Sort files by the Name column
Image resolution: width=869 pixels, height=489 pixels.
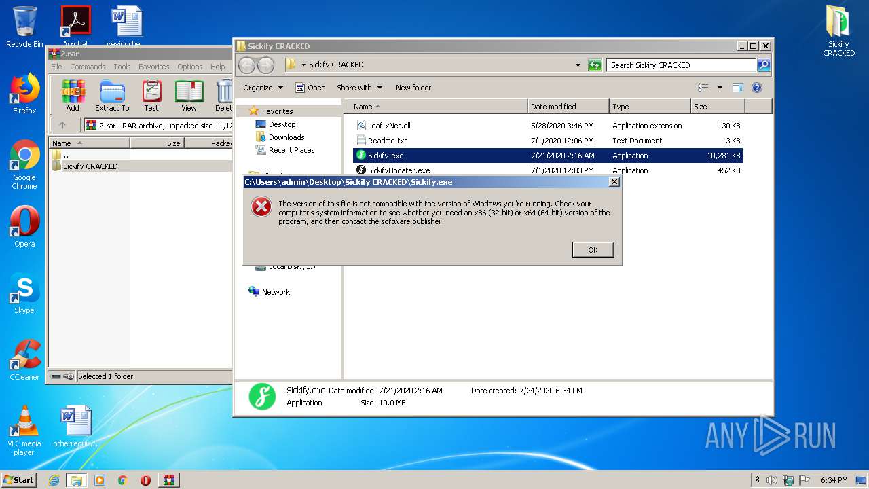pos(435,107)
